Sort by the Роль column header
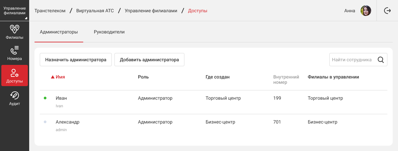 click(143, 77)
